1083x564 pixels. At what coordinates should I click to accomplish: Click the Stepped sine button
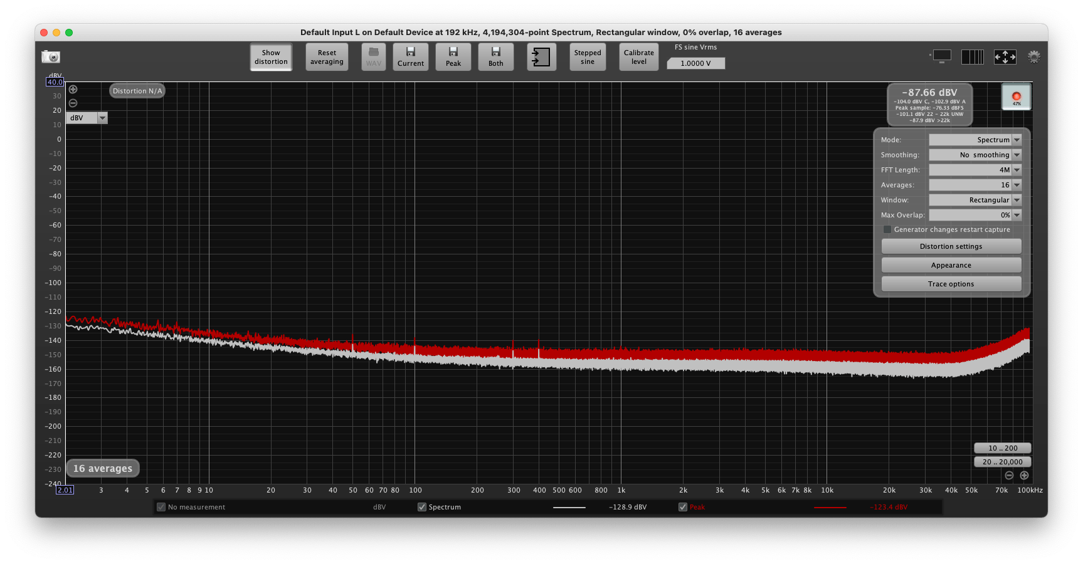[588, 57]
